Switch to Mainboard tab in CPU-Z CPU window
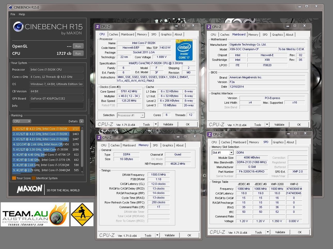Image resolution: width=333 pixels, height=249 pixels. click(128, 34)
